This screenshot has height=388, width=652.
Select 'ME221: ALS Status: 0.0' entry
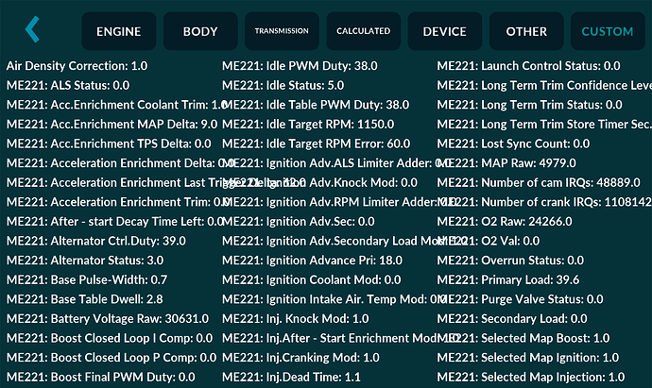pyautogui.click(x=68, y=85)
